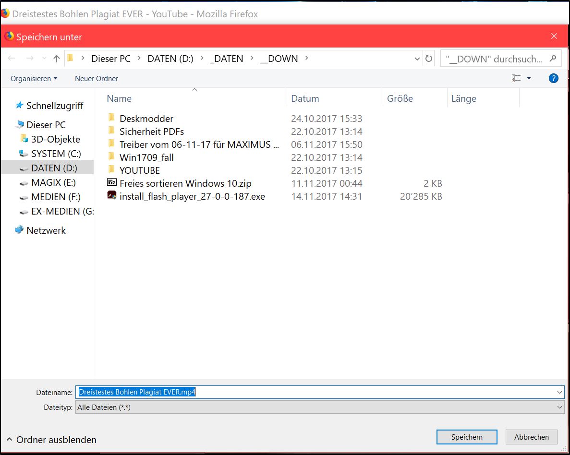Click the search magnifier icon

[x=553, y=58]
